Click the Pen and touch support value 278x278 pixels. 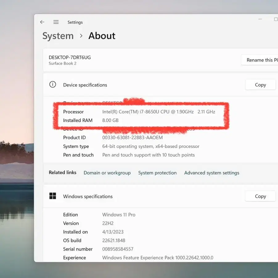coord(148,155)
